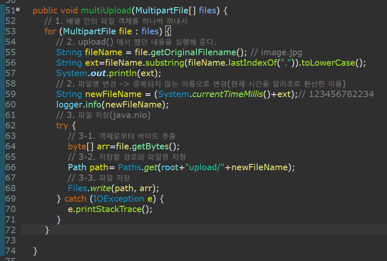Click the Path type on line 66
Screen dimensions: 387x261
[x=77, y=167]
